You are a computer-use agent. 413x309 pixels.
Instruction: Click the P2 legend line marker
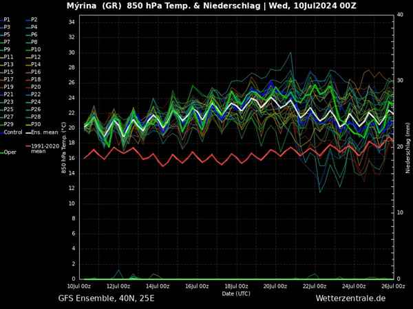coord(26,19)
